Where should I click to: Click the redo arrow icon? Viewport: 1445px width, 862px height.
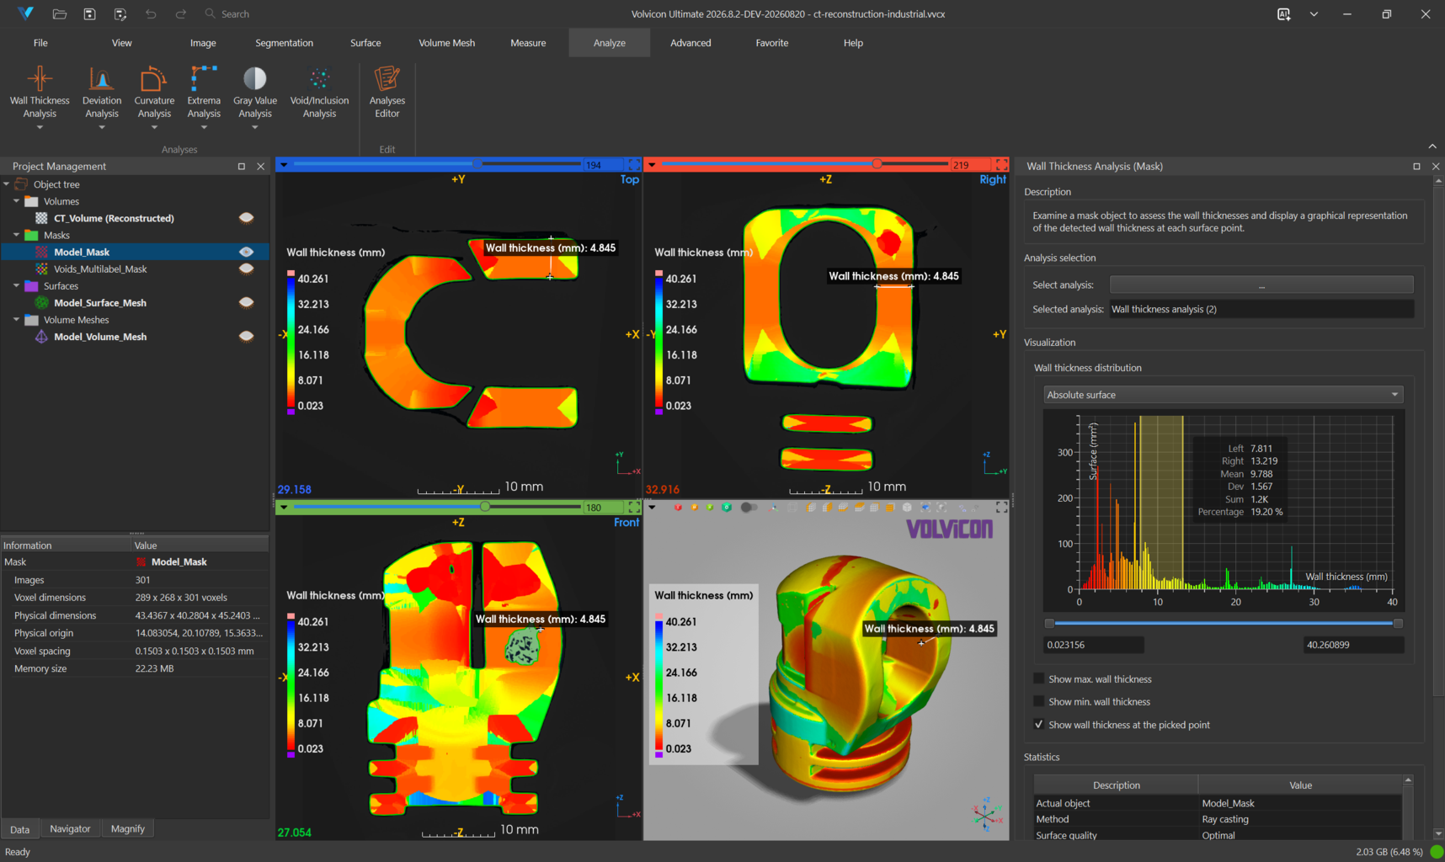click(x=181, y=14)
